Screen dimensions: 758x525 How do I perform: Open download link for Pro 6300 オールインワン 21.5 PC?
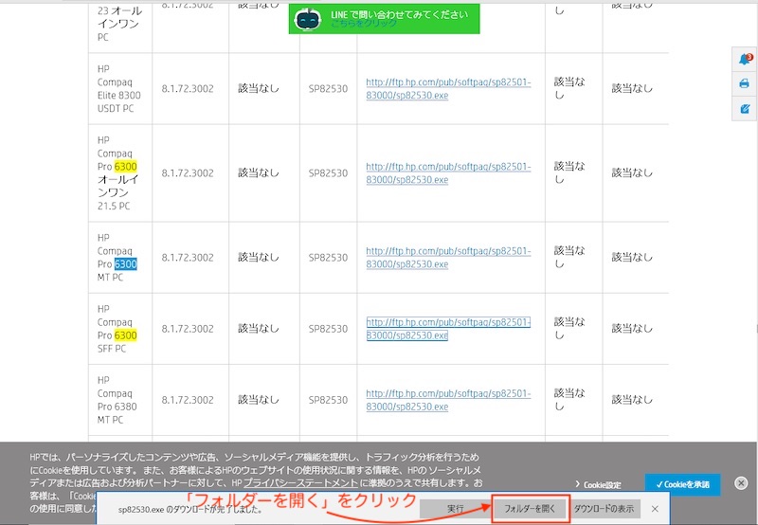tap(448, 173)
